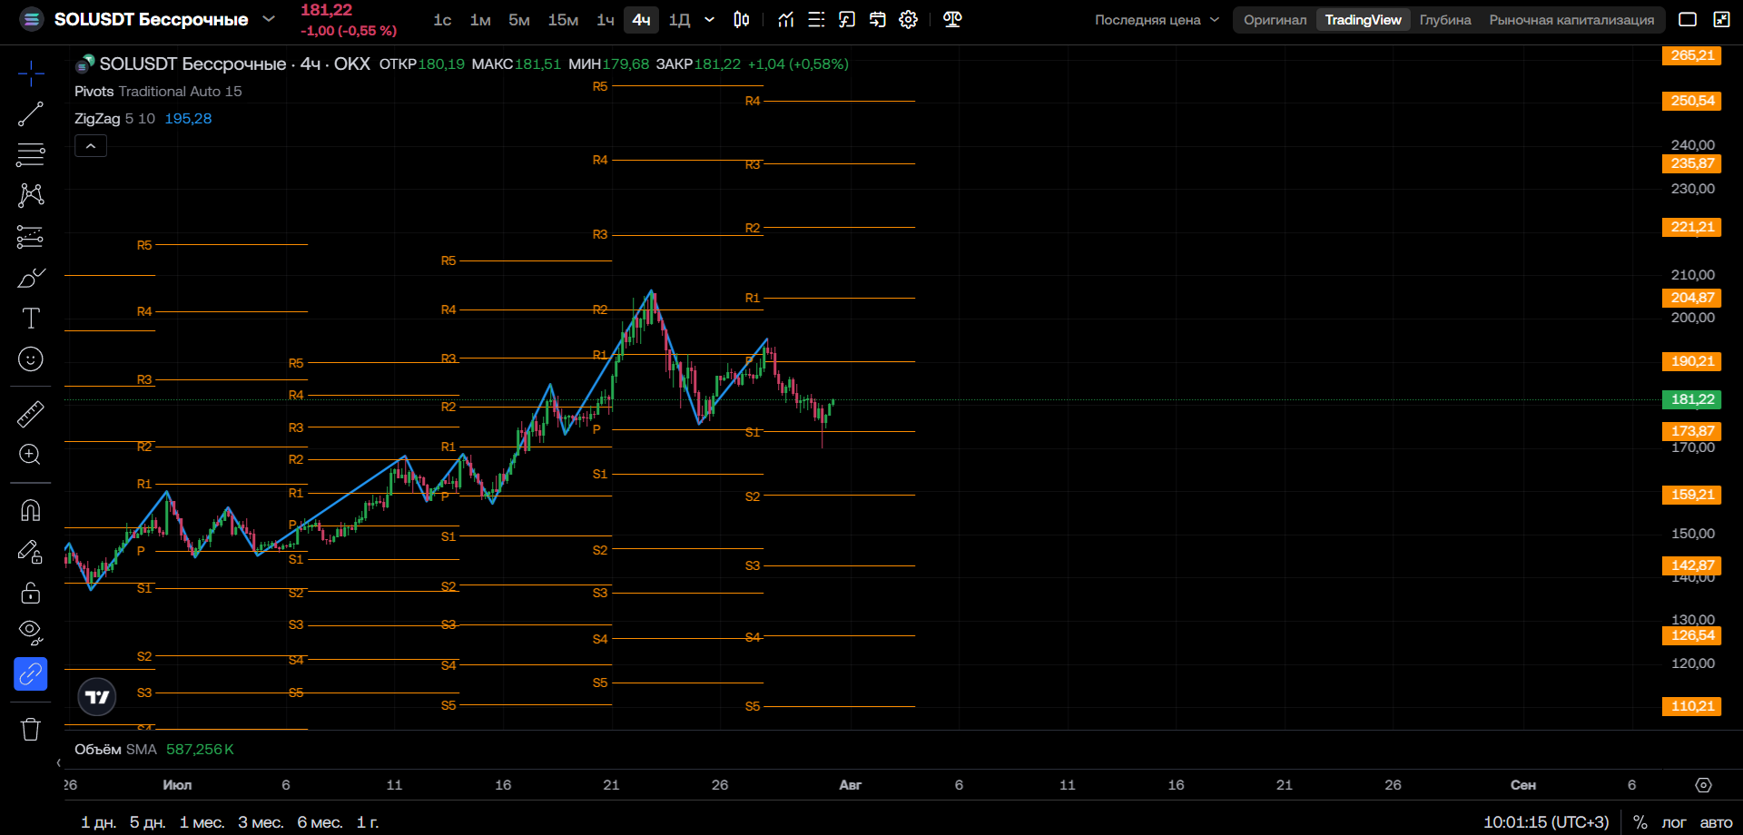Switch to the Глубина tab
This screenshot has width=1743, height=835.
click(1445, 20)
